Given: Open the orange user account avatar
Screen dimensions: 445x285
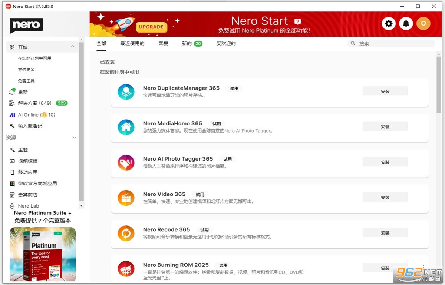Looking at the screenshot, I should [x=423, y=24].
